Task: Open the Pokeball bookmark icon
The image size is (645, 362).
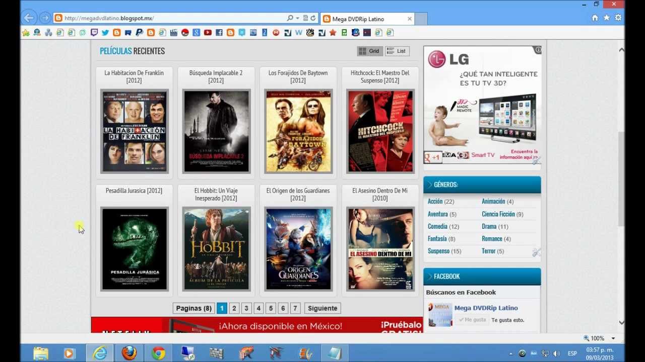Action: tap(185, 33)
